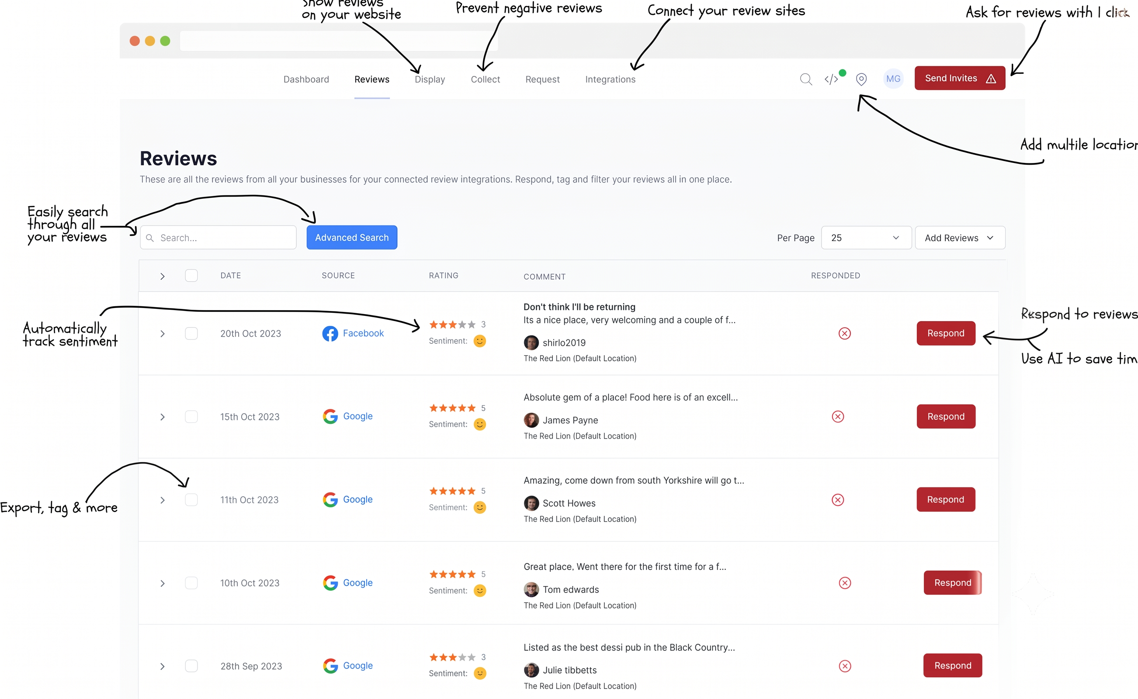This screenshot has height=699, width=1138.
Task: Expand the 15th Oct 2023 review row
Action: pos(162,417)
